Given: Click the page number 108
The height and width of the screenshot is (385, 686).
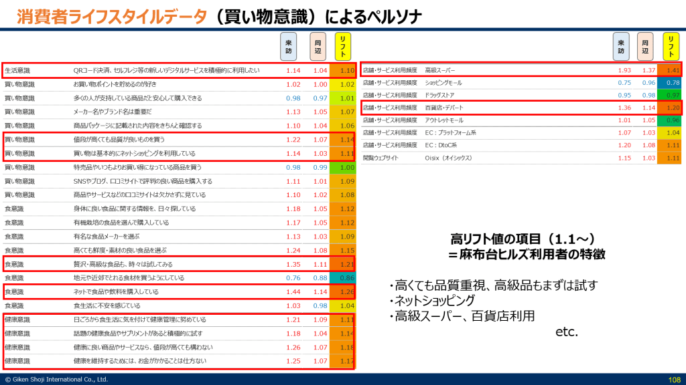Looking at the screenshot, I should click(674, 380).
